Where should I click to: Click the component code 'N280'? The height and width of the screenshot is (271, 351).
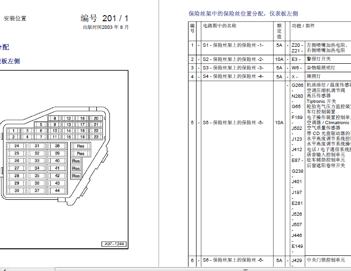297,96
